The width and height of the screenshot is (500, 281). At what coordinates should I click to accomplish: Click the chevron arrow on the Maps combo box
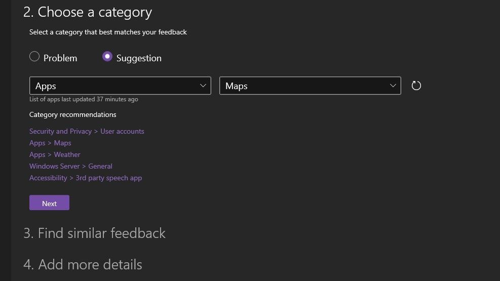[x=393, y=86]
